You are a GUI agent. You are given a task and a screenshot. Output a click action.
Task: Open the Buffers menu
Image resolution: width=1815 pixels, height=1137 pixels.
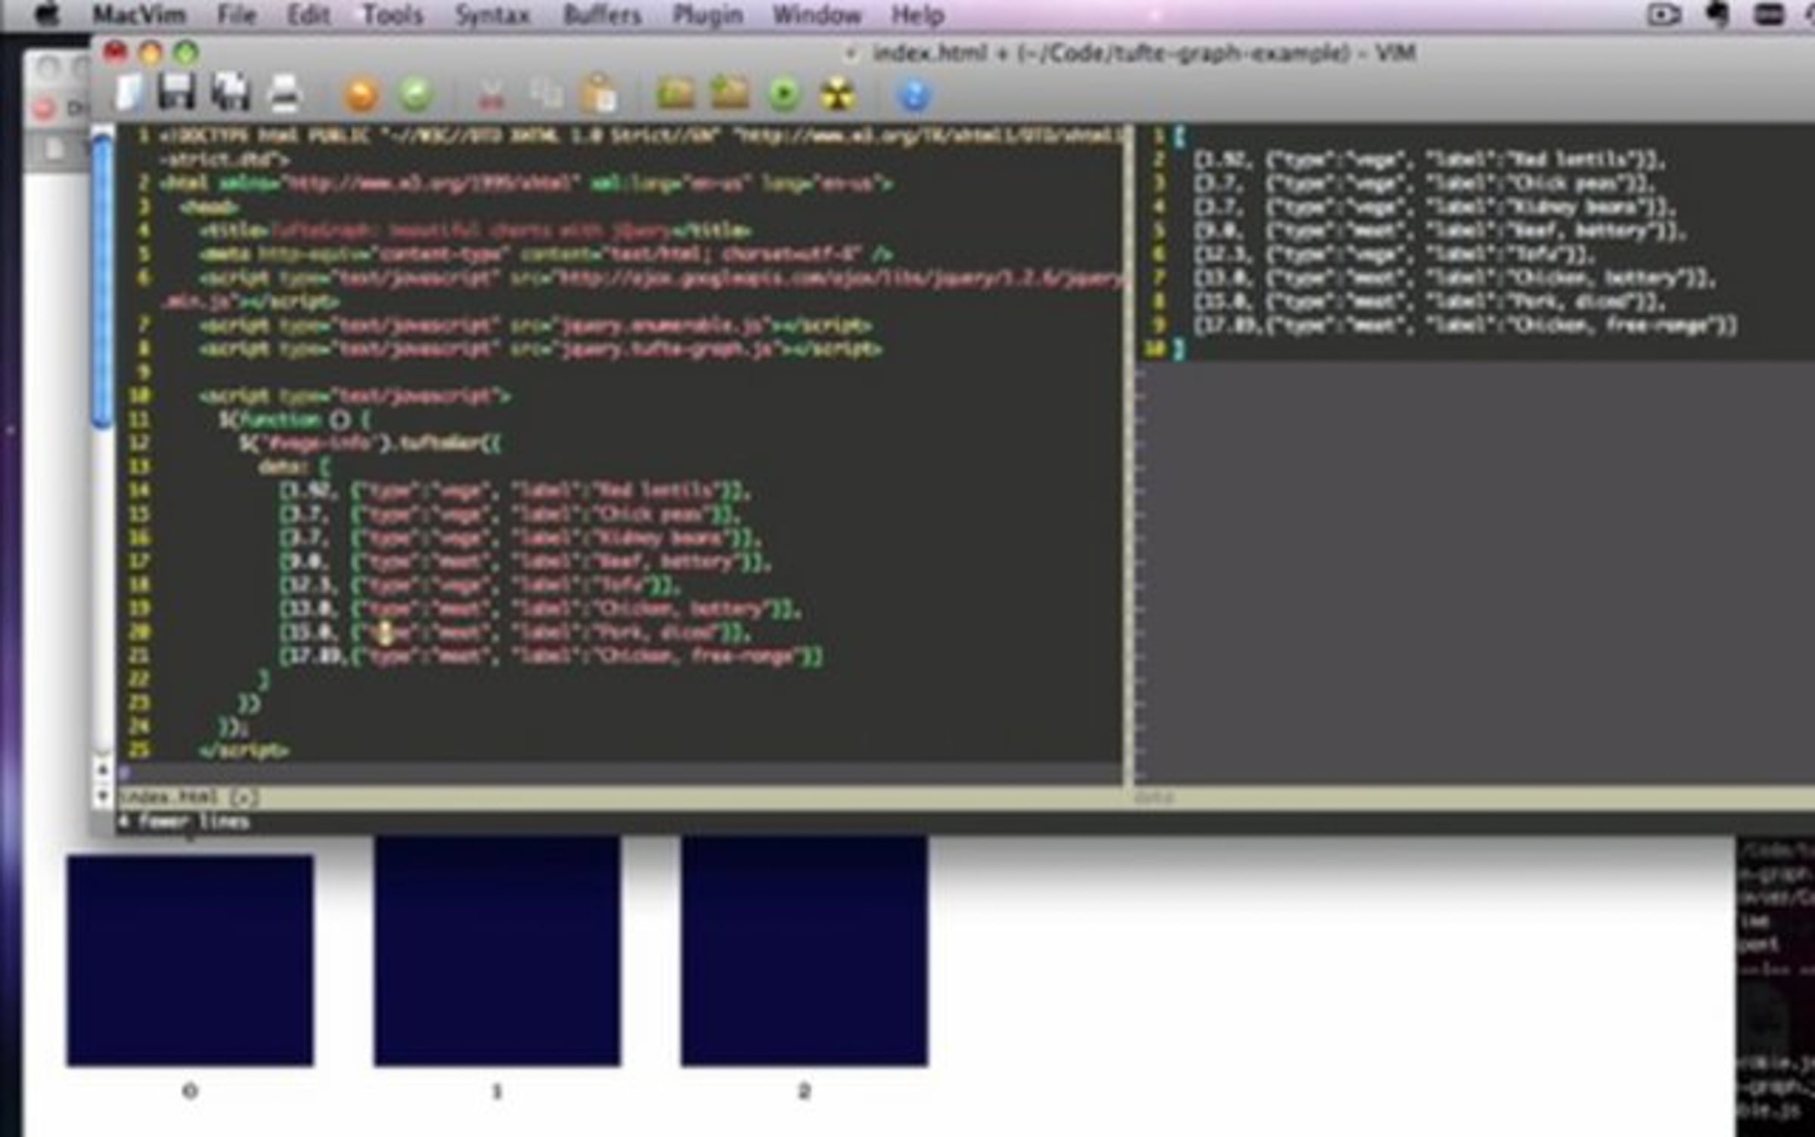click(602, 14)
